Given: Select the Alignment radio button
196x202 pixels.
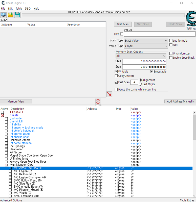Looking at the screenshot, I should click(x=140, y=80).
